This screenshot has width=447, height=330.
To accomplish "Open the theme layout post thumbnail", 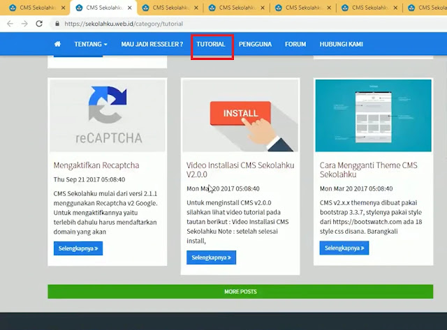I will tap(373, 116).
